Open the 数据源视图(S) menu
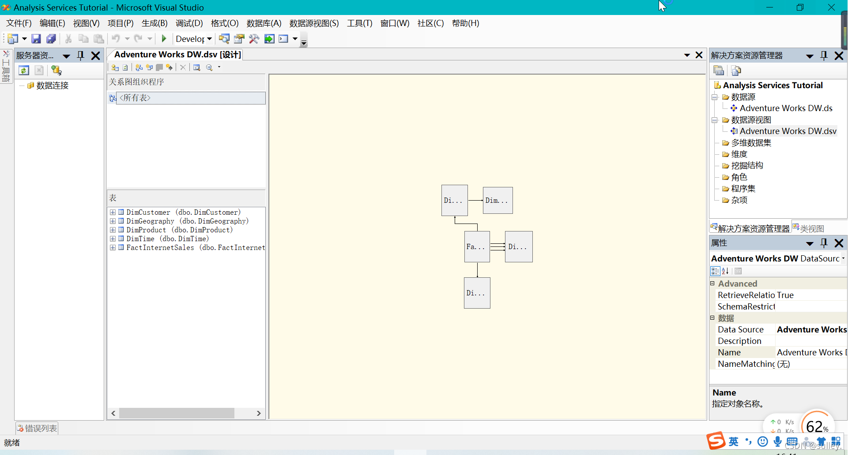 click(x=314, y=23)
